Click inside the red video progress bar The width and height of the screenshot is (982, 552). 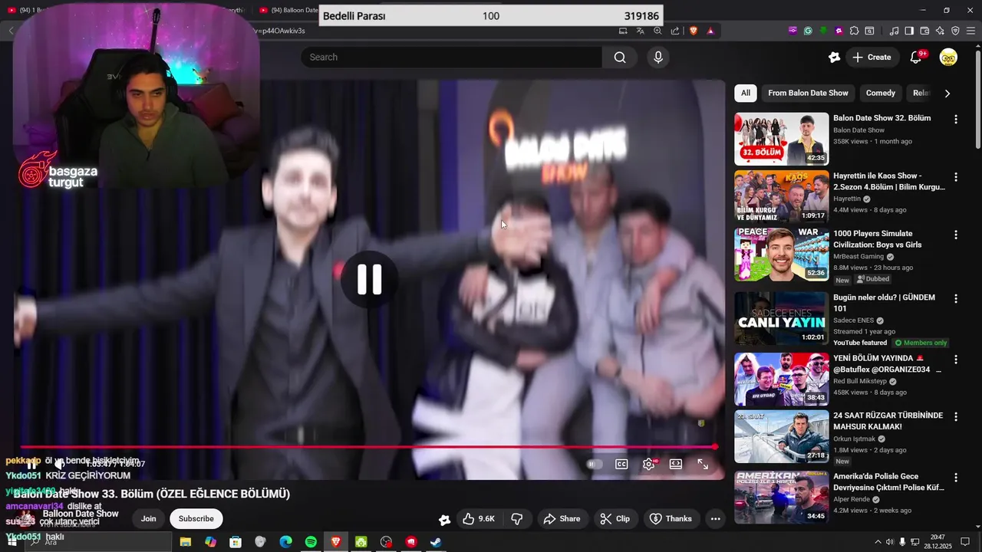click(x=367, y=447)
